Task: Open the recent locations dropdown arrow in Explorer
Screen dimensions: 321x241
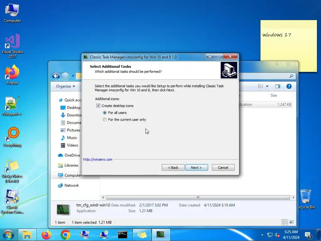Action: 73,76
